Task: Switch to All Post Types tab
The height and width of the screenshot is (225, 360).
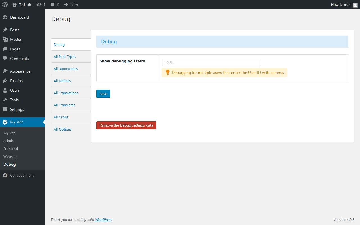Action: [x=71, y=57]
